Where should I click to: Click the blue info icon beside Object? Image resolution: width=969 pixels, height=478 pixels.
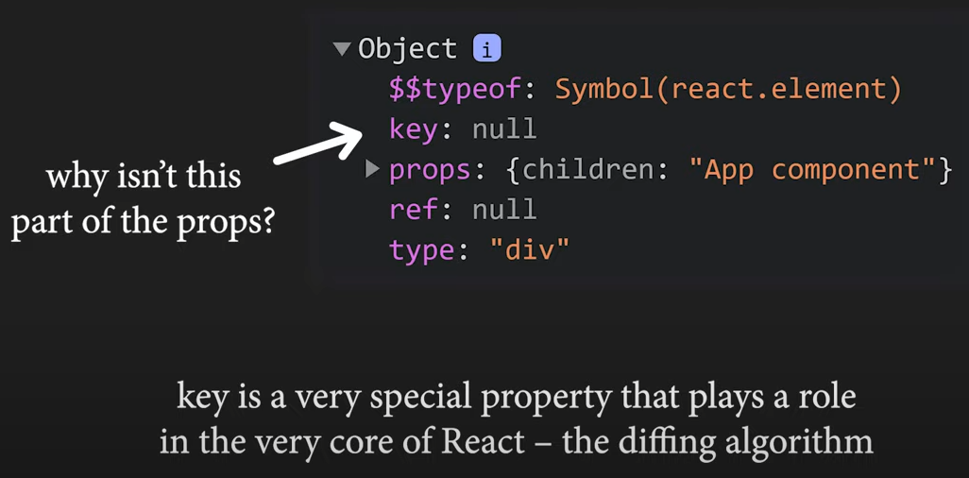tap(487, 49)
